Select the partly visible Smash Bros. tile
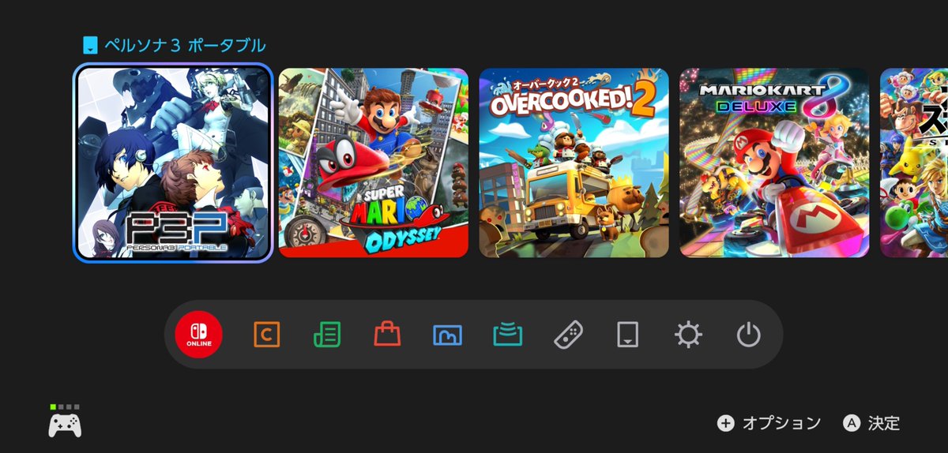Screen dimensions: 948x453 [914, 163]
